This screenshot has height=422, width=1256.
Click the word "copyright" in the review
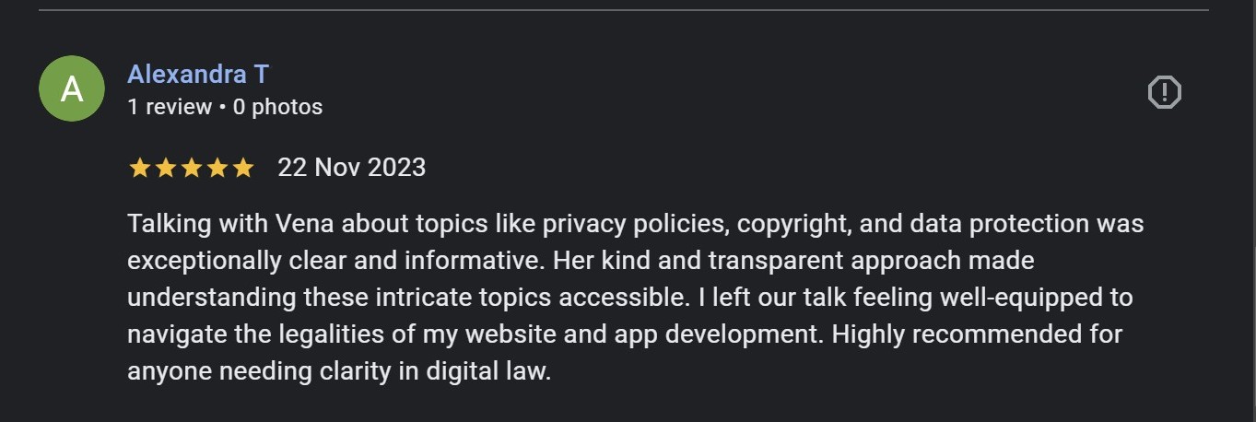(x=794, y=224)
